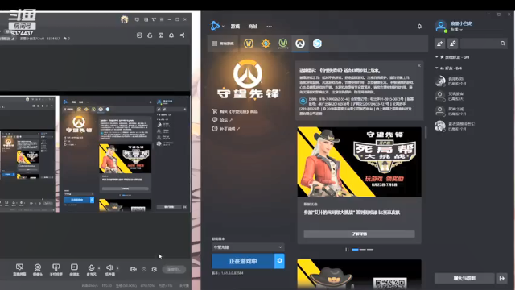Pause the news carousel
The width and height of the screenshot is (515, 290).
click(347, 250)
